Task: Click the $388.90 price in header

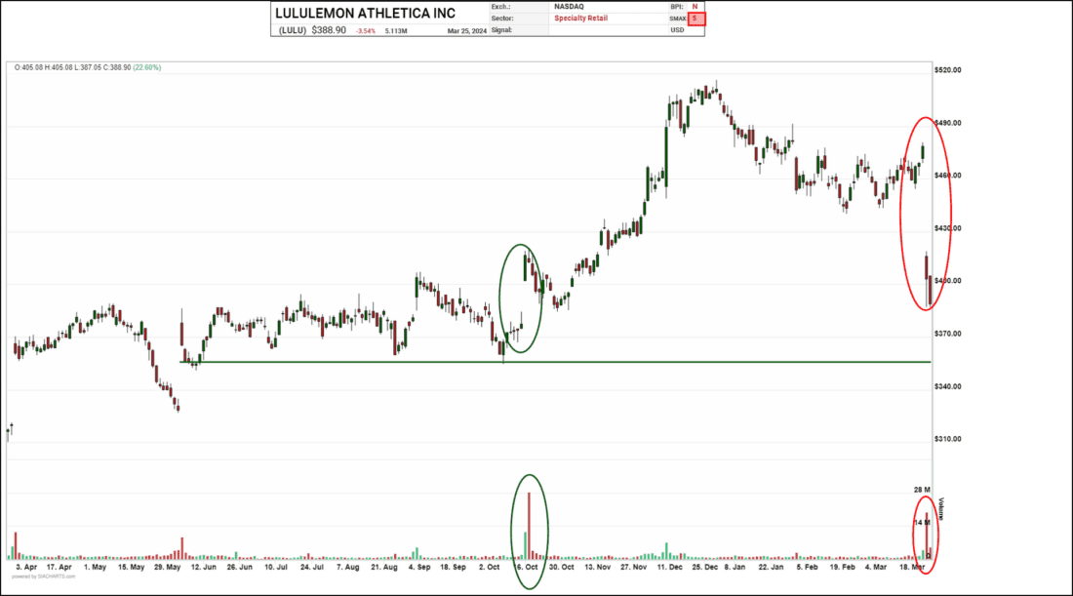Action: [x=332, y=31]
